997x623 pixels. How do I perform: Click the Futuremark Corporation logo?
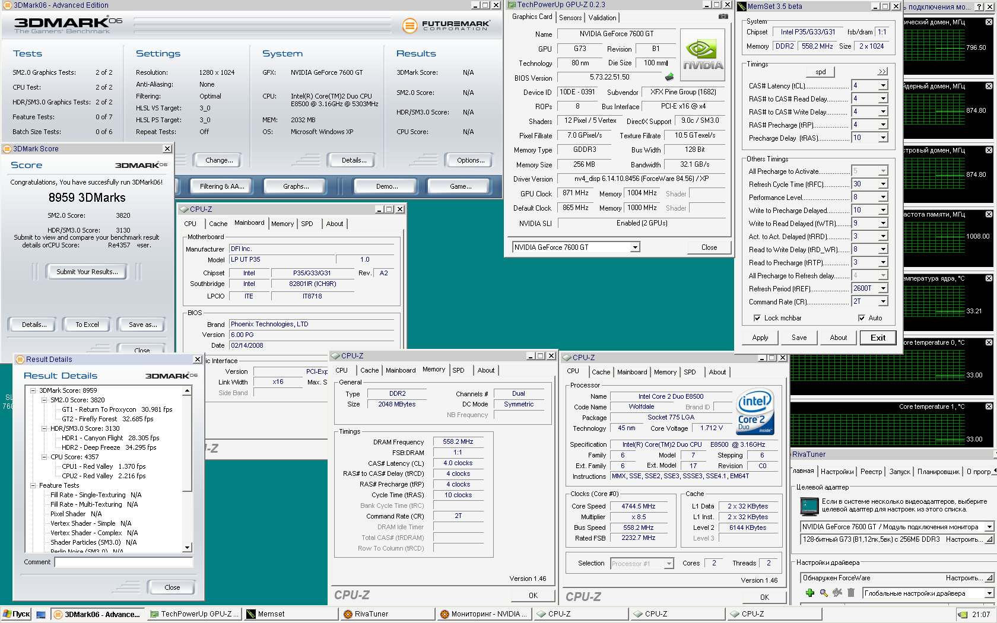[x=446, y=26]
